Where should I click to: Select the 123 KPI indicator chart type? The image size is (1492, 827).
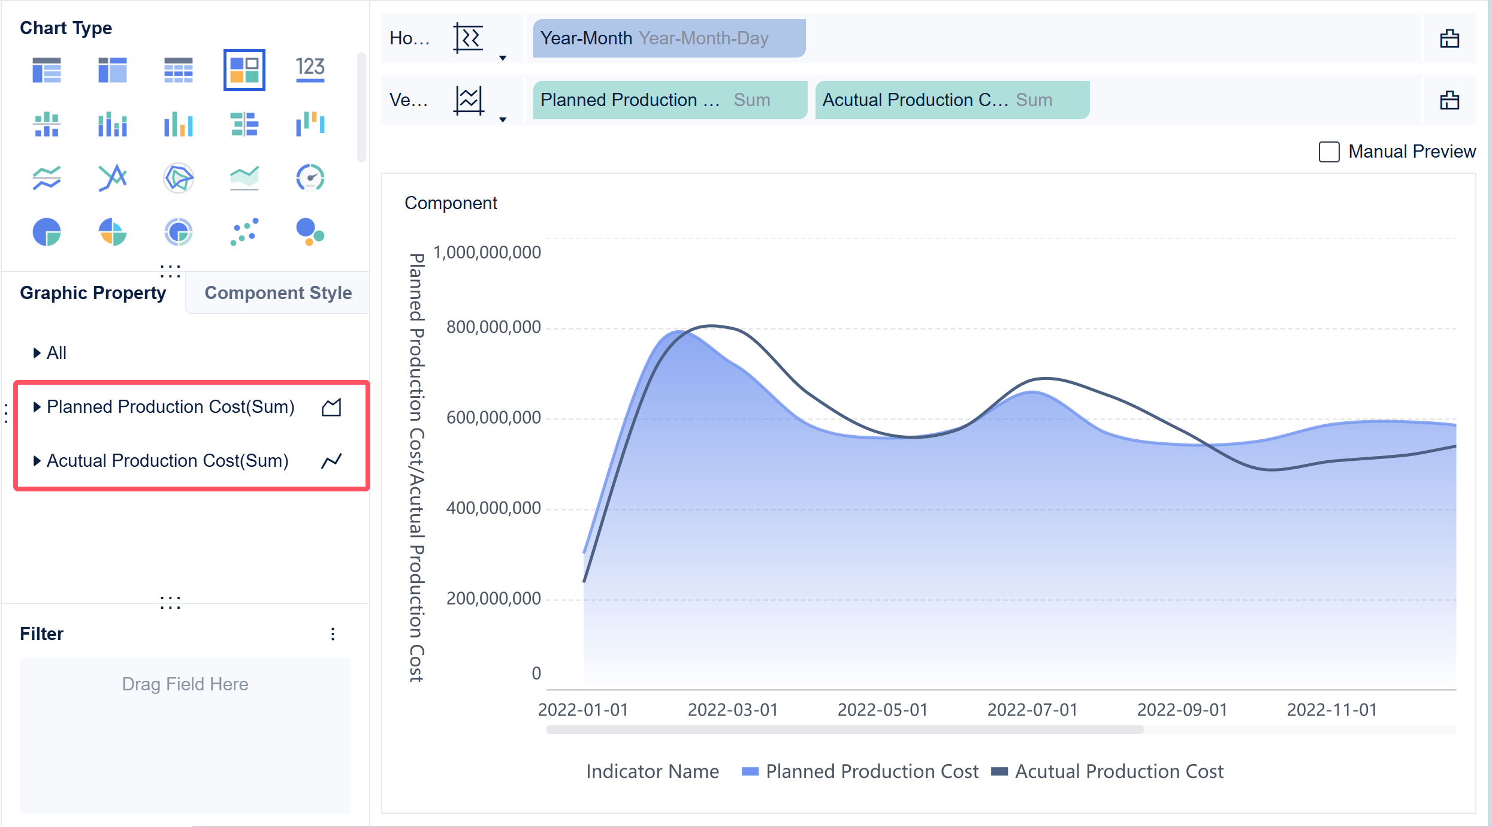coord(310,70)
